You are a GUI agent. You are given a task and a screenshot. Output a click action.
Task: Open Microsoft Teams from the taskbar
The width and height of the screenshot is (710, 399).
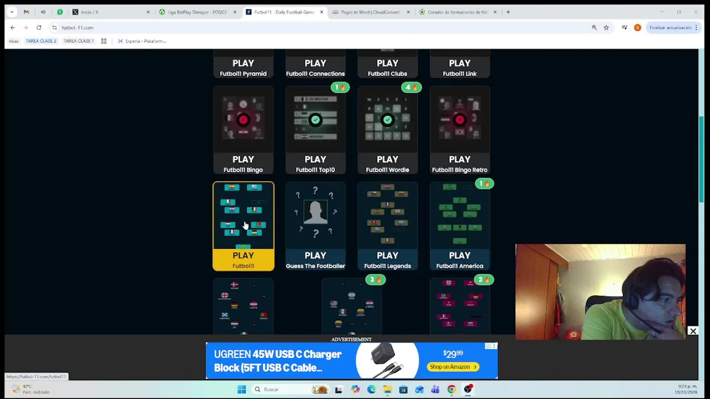tap(435, 390)
